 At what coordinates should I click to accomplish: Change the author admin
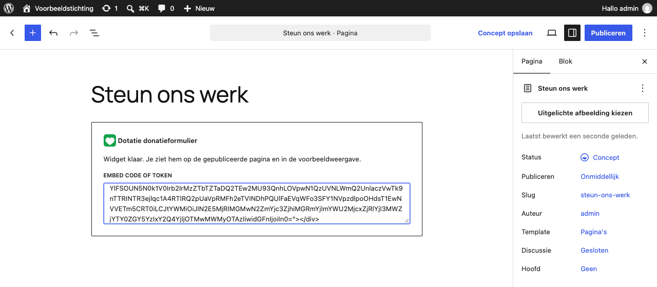pyautogui.click(x=590, y=213)
